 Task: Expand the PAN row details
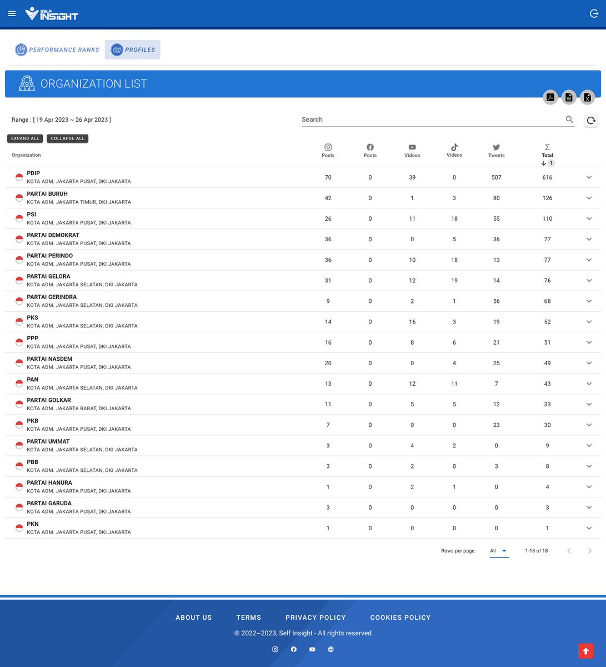[589, 384]
